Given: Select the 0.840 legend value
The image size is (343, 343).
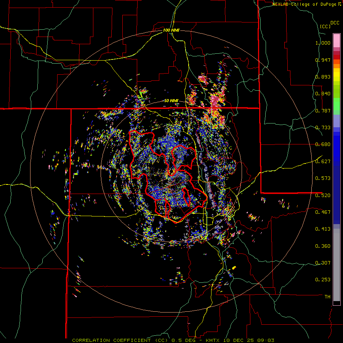Looking at the screenshot, I should tap(323, 94).
